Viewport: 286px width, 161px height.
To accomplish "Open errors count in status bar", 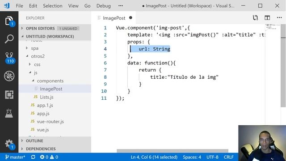I will 44,157.
